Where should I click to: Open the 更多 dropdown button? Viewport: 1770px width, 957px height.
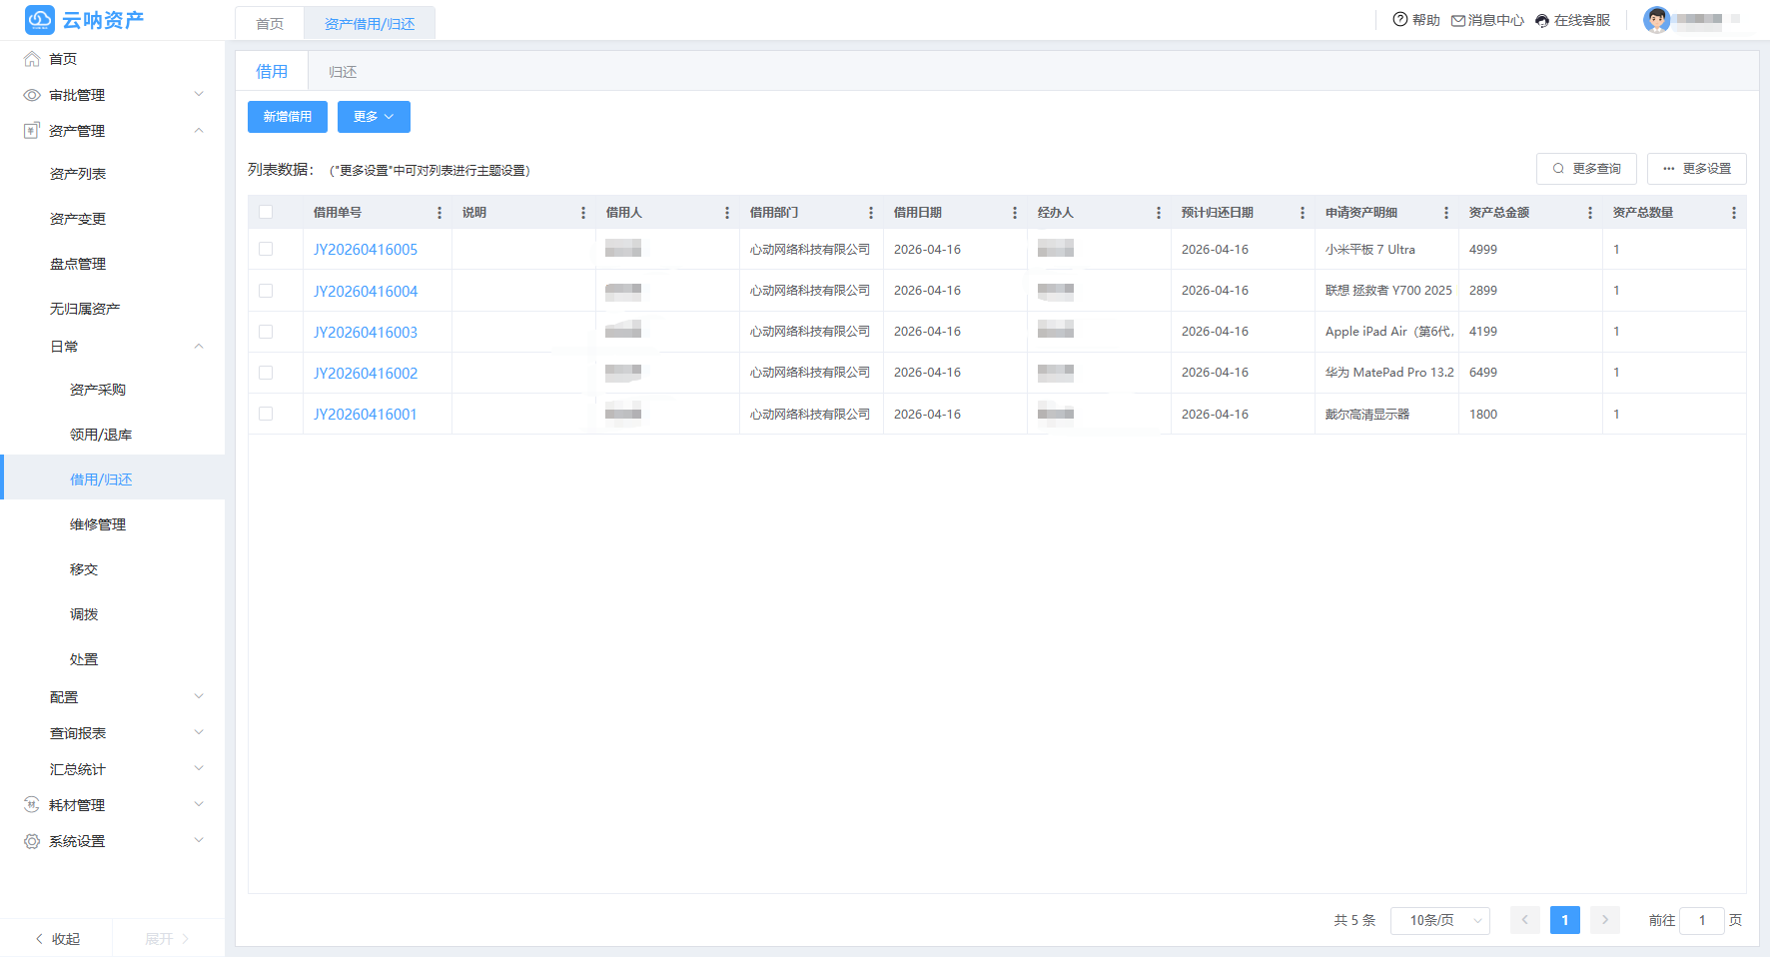pos(374,117)
